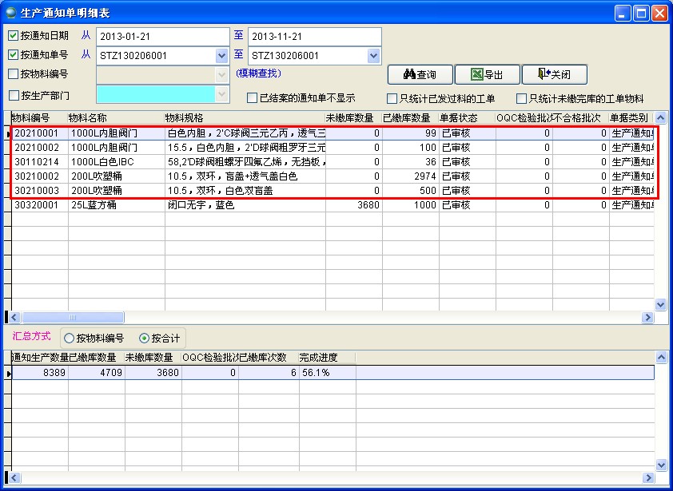Viewport: 673px width, 491px height.
Task: Open the 从 STZ130206001 notice number dropdown
Action: coord(221,56)
